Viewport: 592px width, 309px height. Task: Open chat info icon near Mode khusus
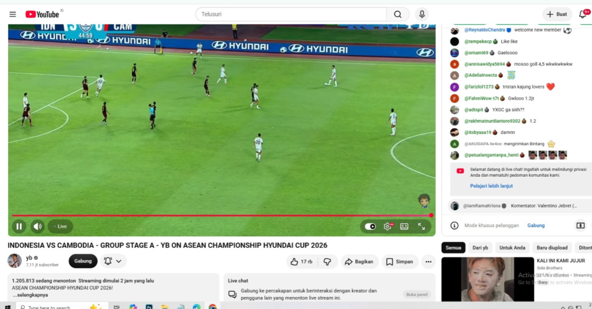point(454,225)
